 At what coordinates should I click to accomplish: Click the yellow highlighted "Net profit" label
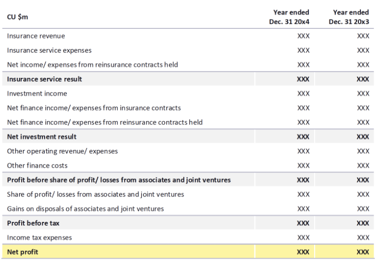click(23, 252)
